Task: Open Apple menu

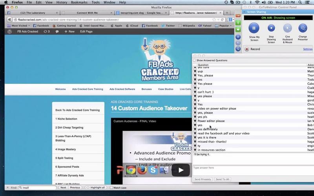Action: 6,2
